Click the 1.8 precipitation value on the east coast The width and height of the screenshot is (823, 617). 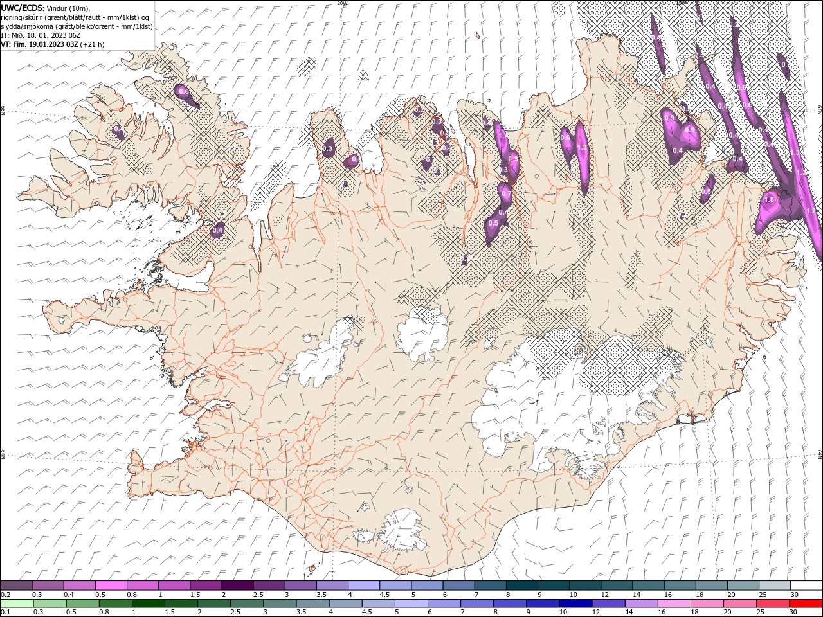769,200
